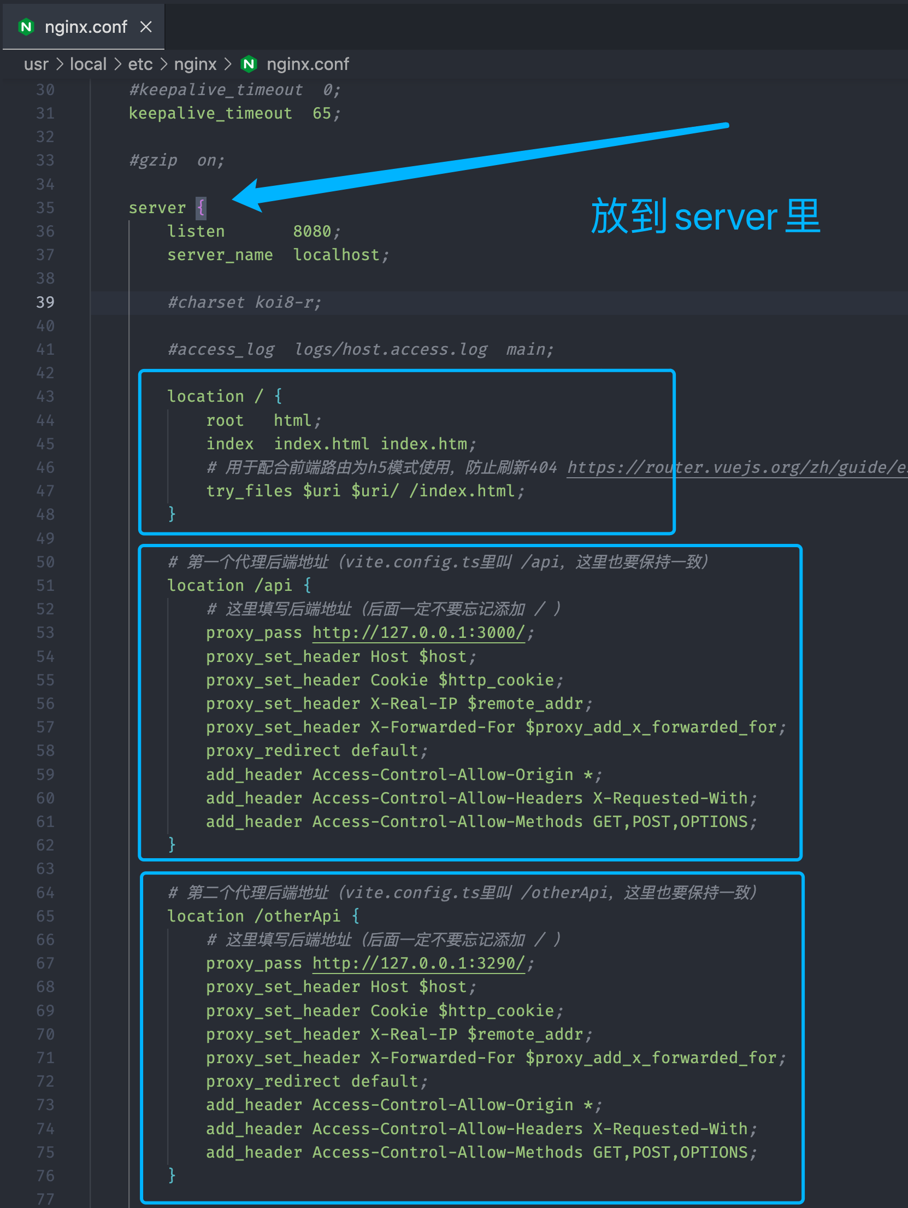Viewport: 908px width, 1208px height.
Task: Click 'proxy_redirect default;' on line 72
Action: tap(316, 1081)
